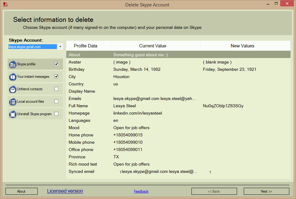Select the Birthday row label
296x199 pixels.
(x=77, y=70)
